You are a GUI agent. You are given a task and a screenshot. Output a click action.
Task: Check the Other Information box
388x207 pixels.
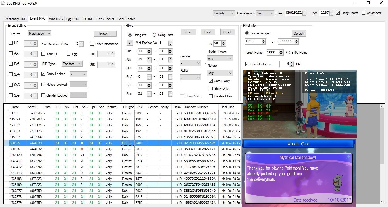coord(92,44)
